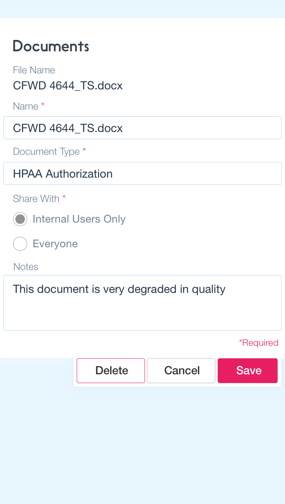Click the note text about degraded quality
This screenshot has height=504, width=285.
[119, 289]
